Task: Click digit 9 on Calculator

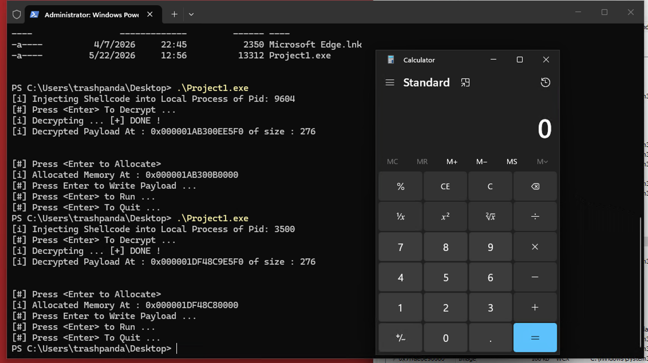Action: pos(490,247)
